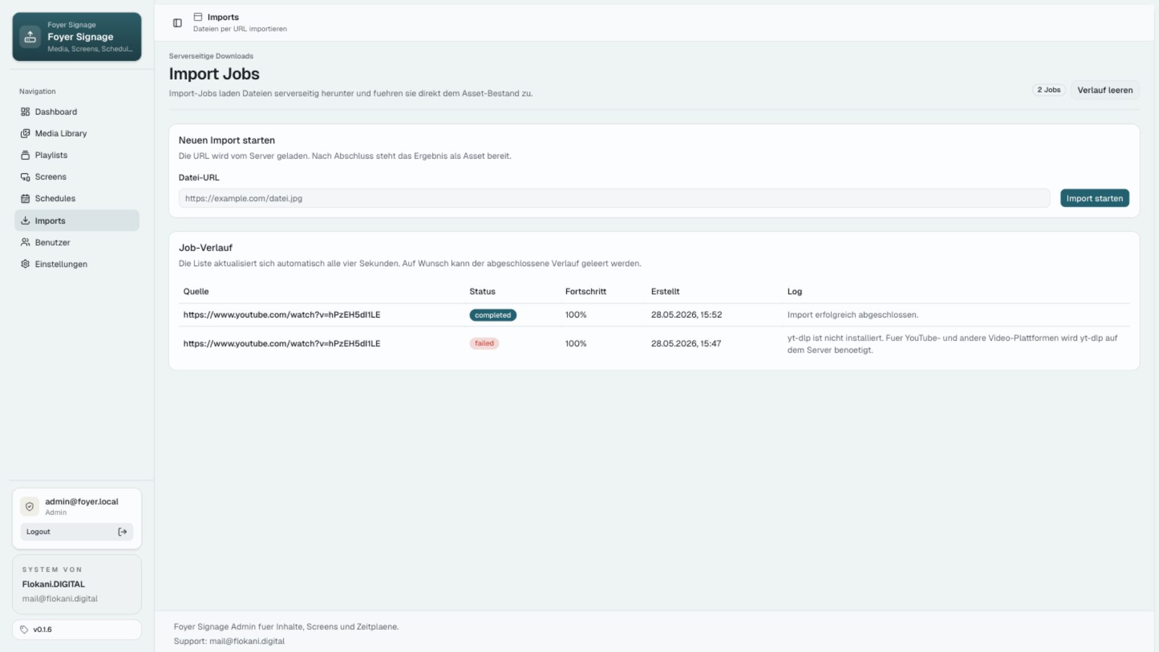Toggle the sidebar panel icon

click(177, 23)
